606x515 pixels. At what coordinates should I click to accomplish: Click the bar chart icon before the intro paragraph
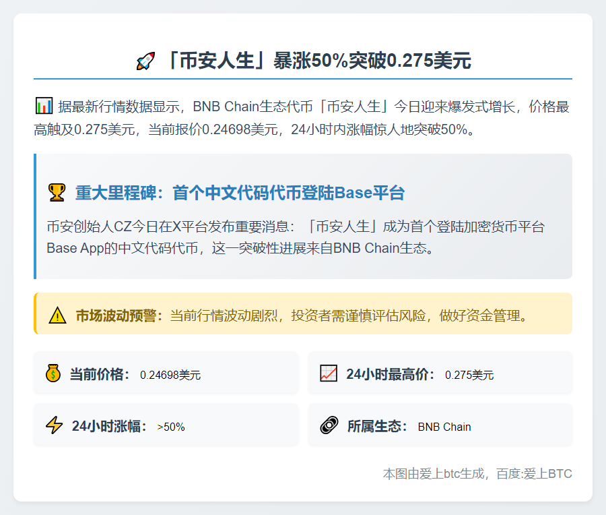[44, 106]
